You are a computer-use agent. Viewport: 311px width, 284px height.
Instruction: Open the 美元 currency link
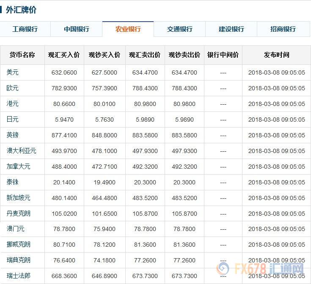[x=12, y=72]
